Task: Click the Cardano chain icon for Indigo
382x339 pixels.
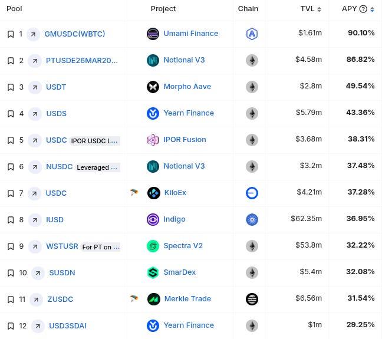Action: pyautogui.click(x=252, y=219)
